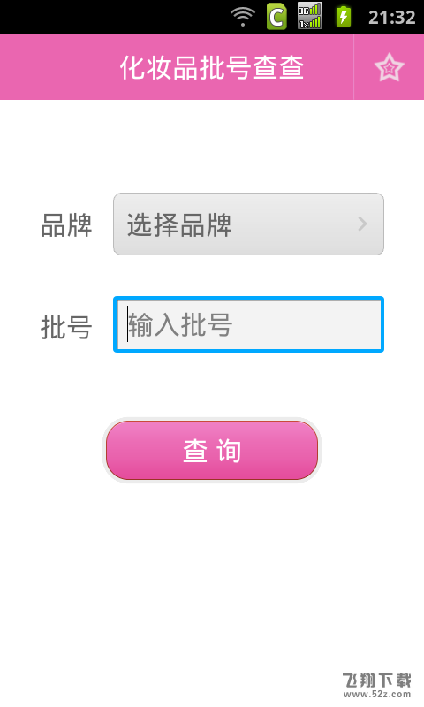Tap the 1x signal indicator icon
This screenshot has height=707, width=424.
tap(310, 23)
